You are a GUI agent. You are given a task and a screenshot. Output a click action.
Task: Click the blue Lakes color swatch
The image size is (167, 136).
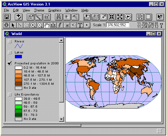(19, 57)
